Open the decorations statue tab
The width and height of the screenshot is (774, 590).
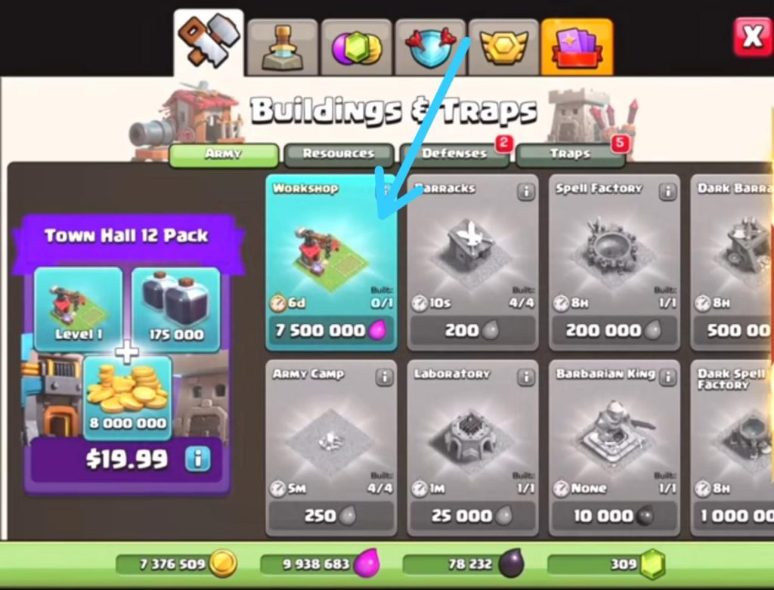point(283,48)
